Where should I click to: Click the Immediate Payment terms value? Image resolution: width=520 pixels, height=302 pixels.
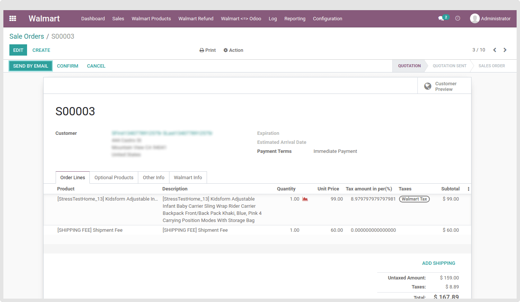(x=335, y=151)
